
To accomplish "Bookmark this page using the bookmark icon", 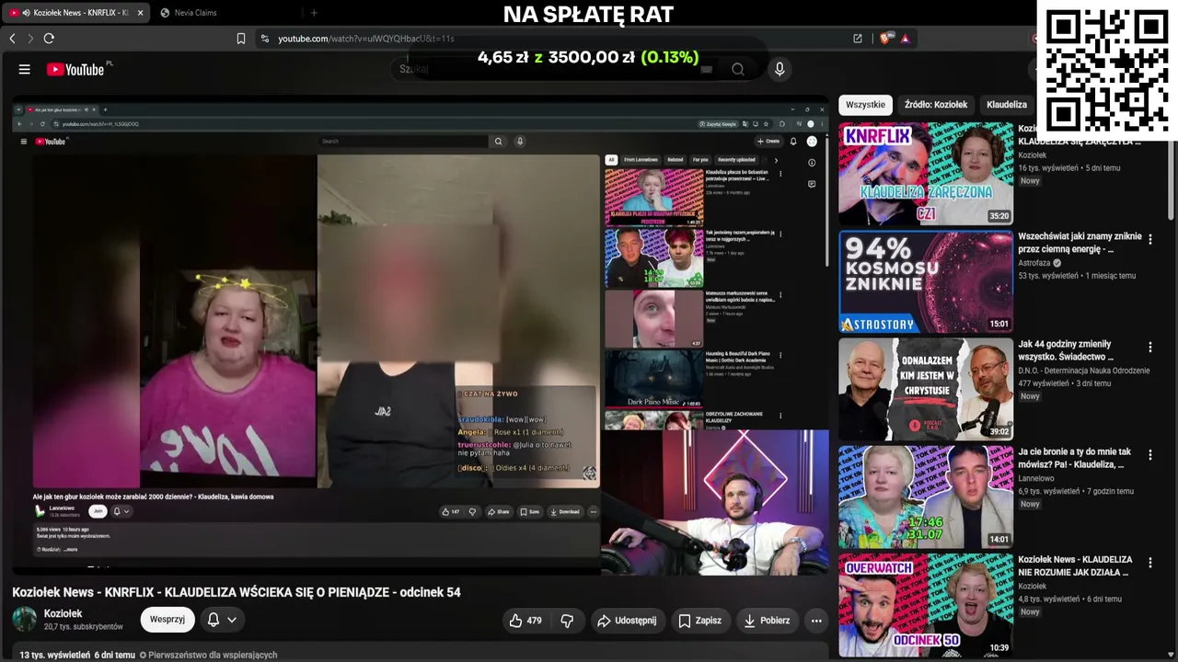I will click(241, 39).
